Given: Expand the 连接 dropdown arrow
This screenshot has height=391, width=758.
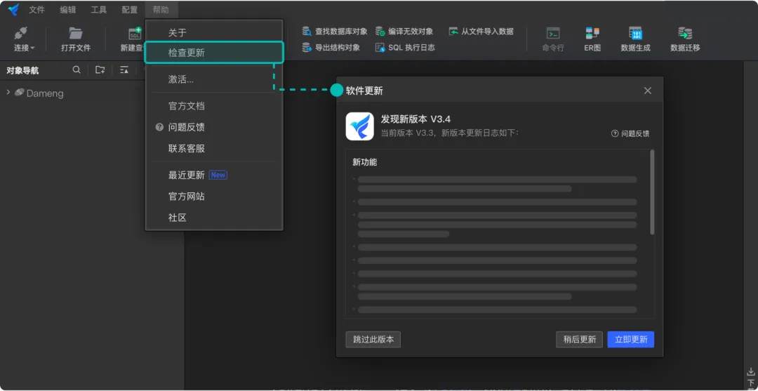Looking at the screenshot, I should tap(32, 48).
